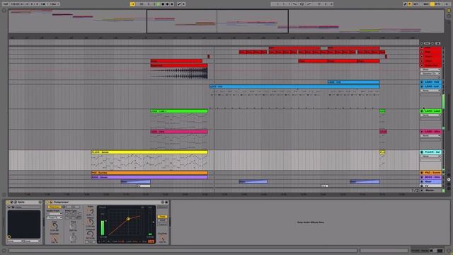The image size is (453, 255).
Task: Open None dropdown under LEAD - Lead track
Action: pyautogui.click(x=430, y=115)
